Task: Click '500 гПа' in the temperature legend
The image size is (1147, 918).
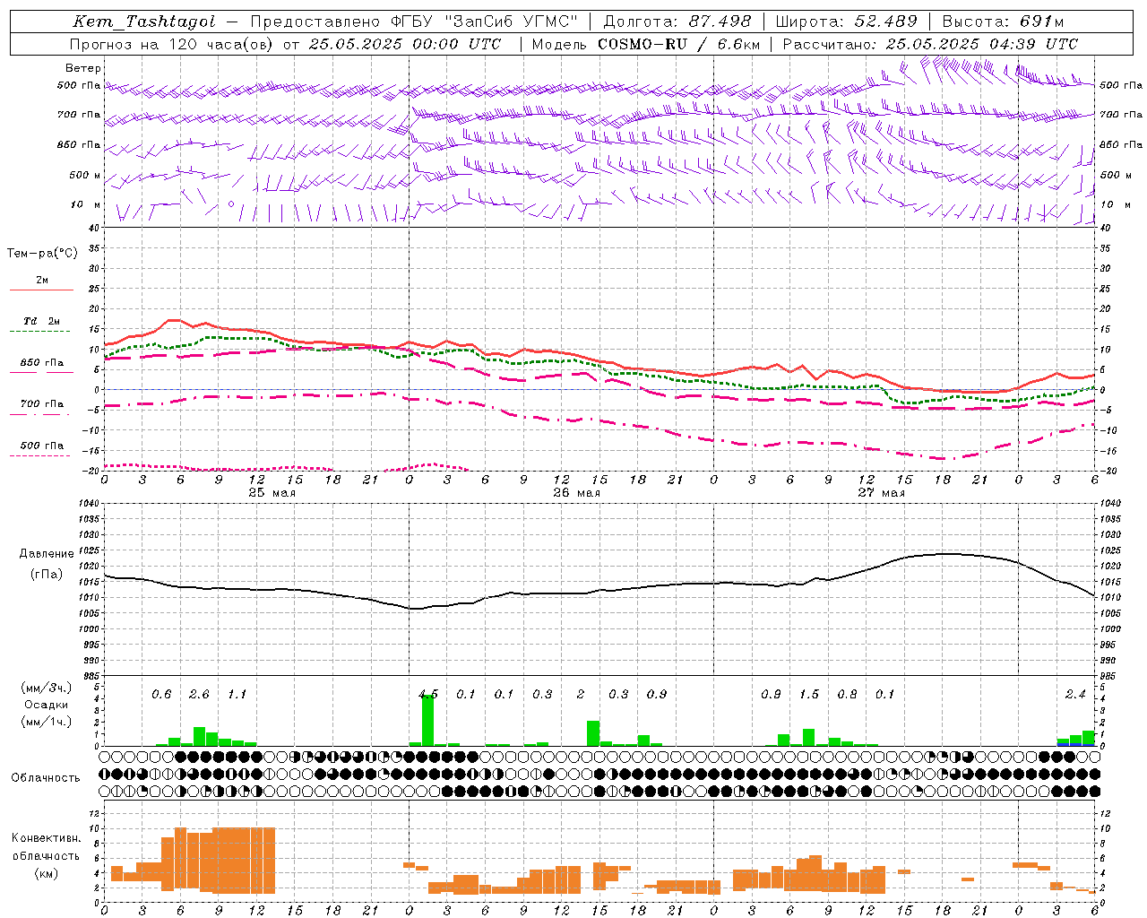Action: coord(41,446)
